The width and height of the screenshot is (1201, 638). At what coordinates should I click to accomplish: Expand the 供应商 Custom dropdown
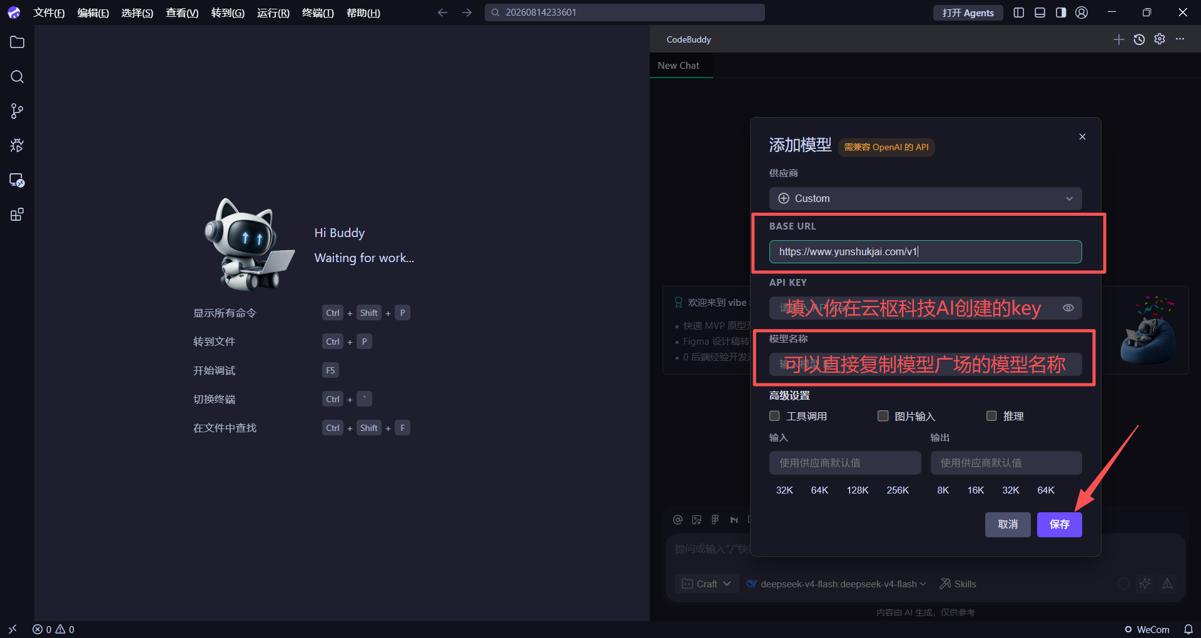click(x=925, y=199)
